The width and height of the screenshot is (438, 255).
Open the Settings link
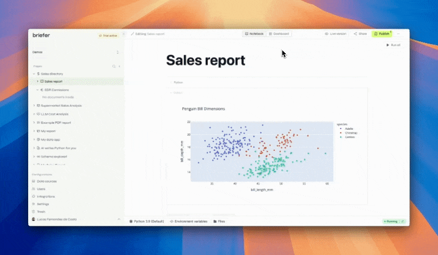point(43,204)
